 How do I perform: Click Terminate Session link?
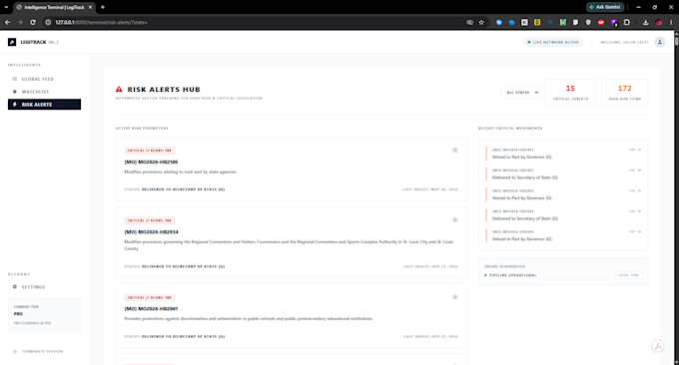42,351
